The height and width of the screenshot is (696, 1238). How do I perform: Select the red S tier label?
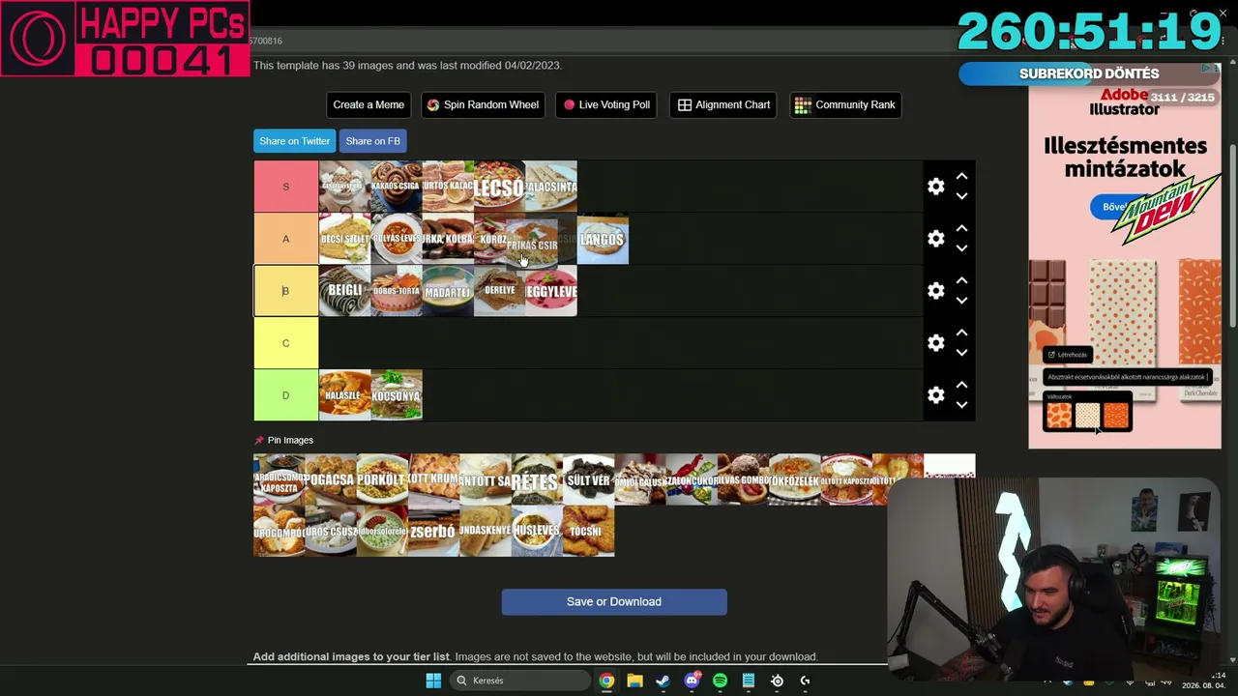(x=285, y=187)
